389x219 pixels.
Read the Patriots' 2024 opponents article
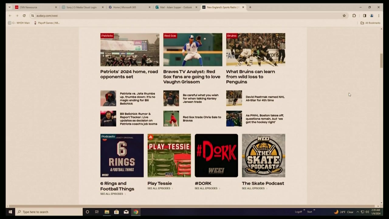click(129, 74)
